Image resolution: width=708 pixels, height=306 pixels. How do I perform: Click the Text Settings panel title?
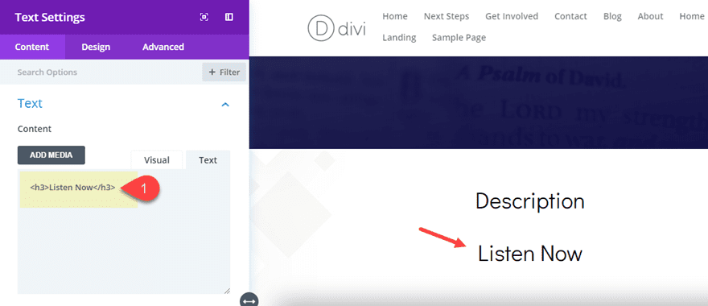click(x=50, y=17)
